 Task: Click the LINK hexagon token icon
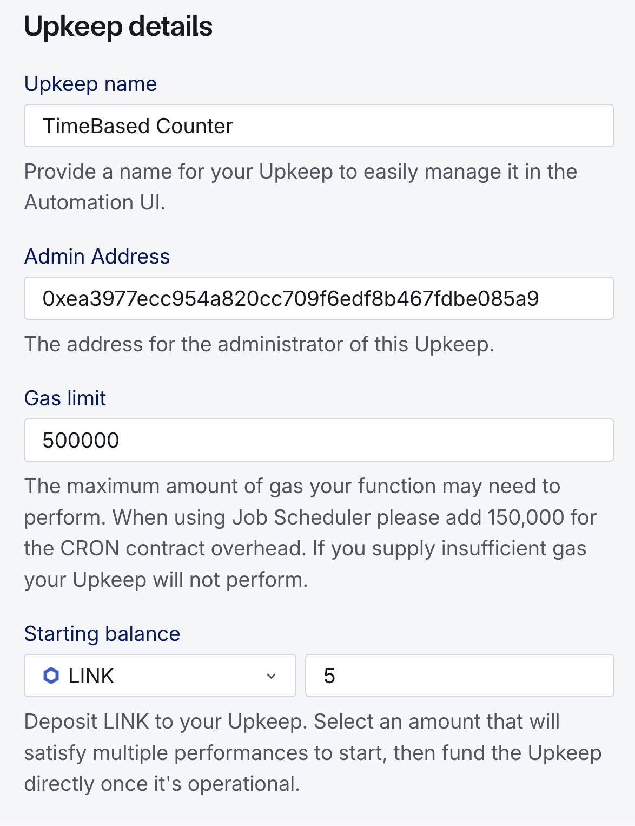click(51, 676)
